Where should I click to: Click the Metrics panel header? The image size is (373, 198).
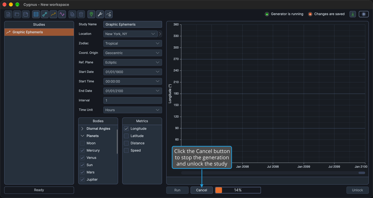tap(142, 121)
